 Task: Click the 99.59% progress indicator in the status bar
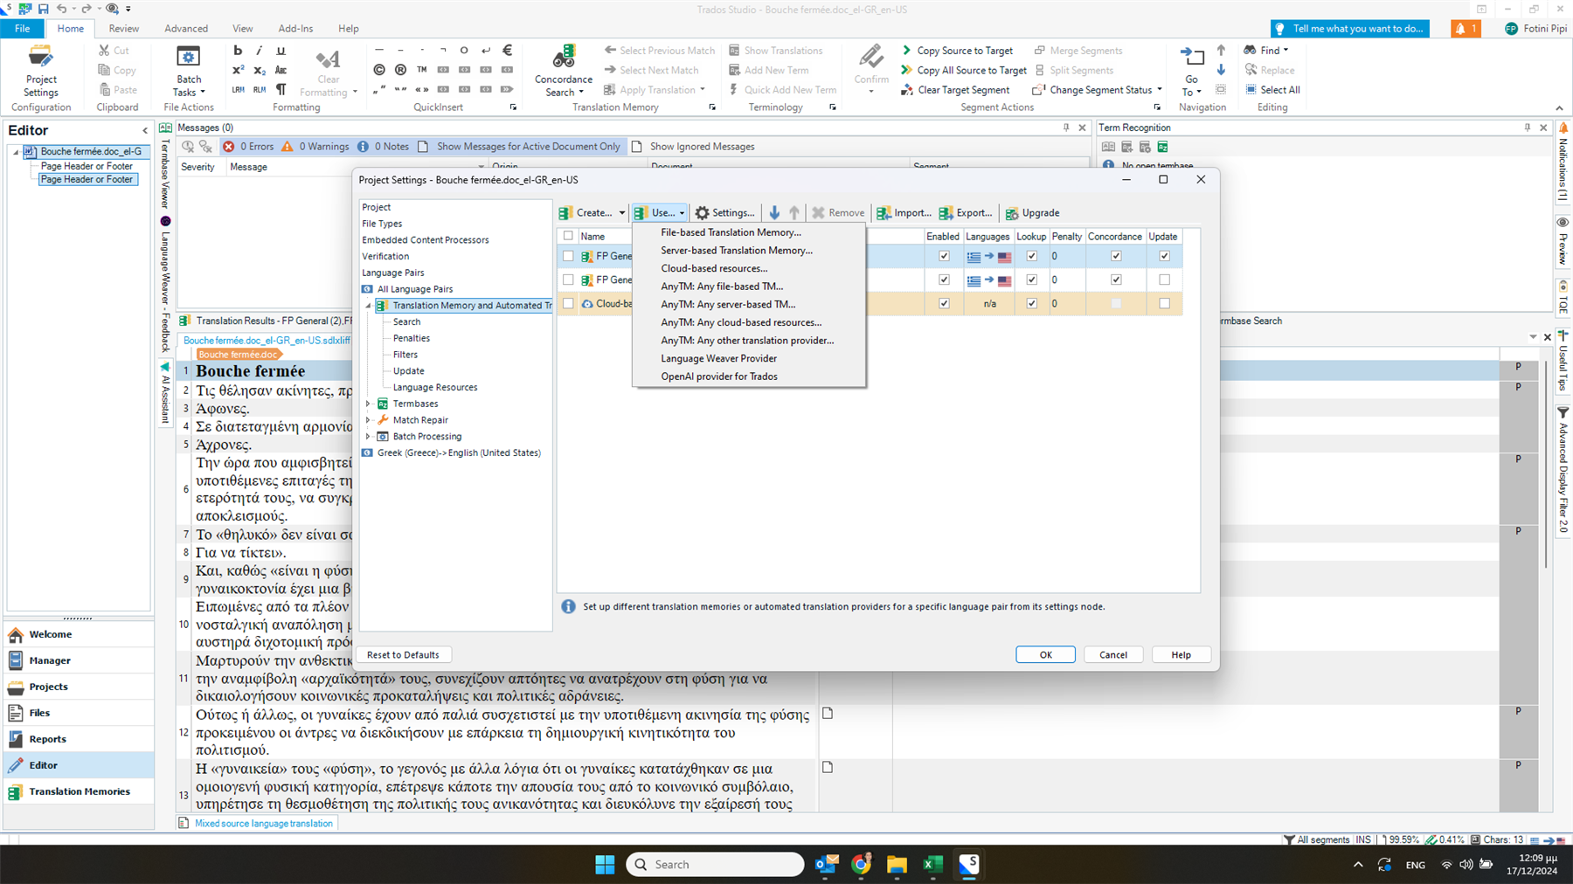pos(1402,839)
